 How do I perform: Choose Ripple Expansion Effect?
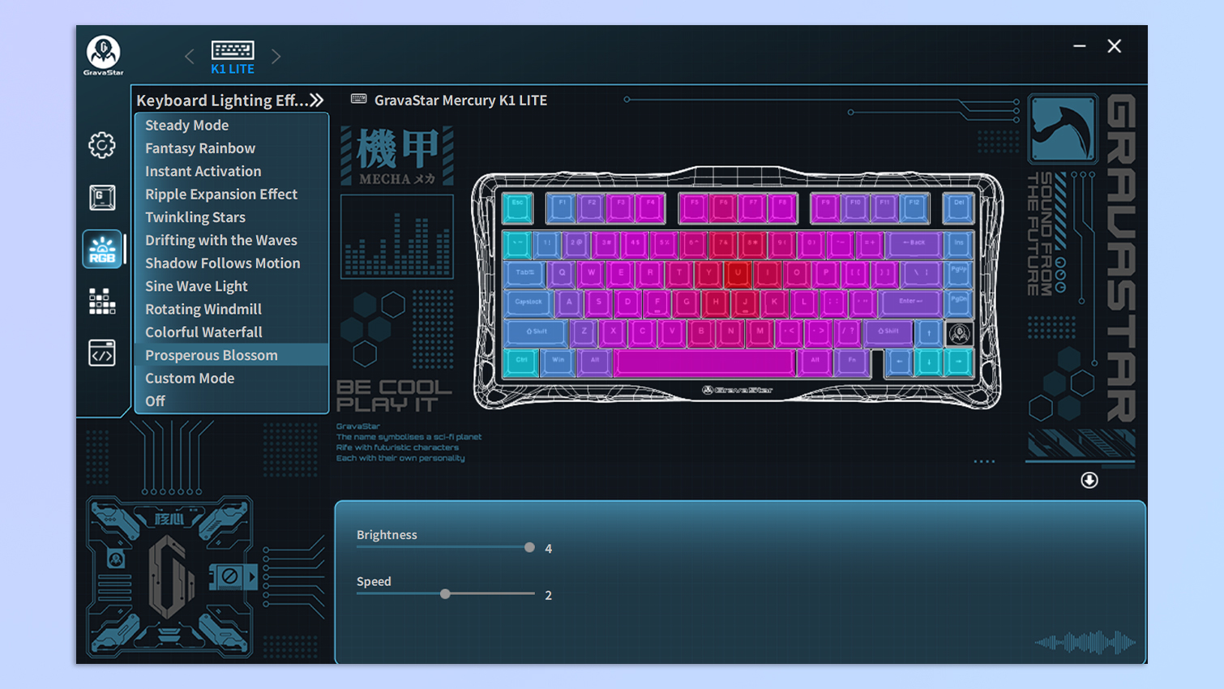coord(232,195)
